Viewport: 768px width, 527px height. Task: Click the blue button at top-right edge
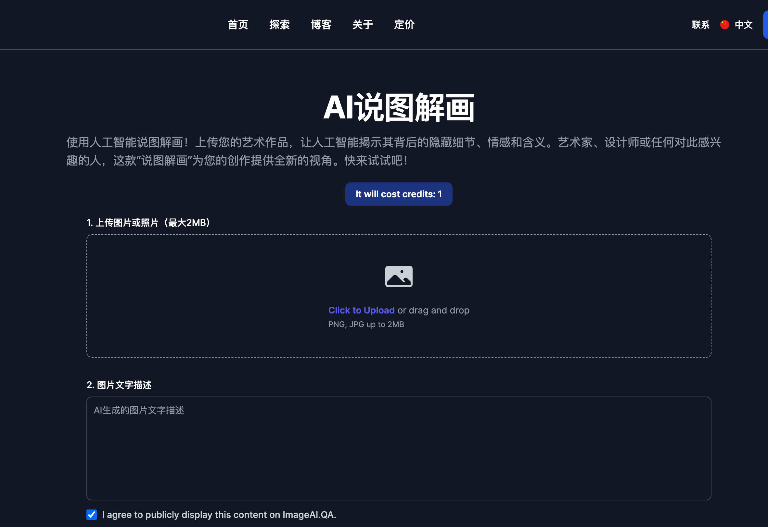(x=765, y=25)
